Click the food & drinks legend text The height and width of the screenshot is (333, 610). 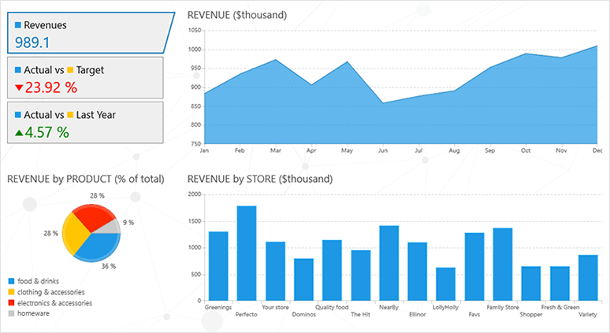(38, 281)
